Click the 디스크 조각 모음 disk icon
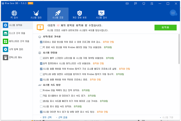Viewport: 181px width, 121px height. [x=5, y=33]
